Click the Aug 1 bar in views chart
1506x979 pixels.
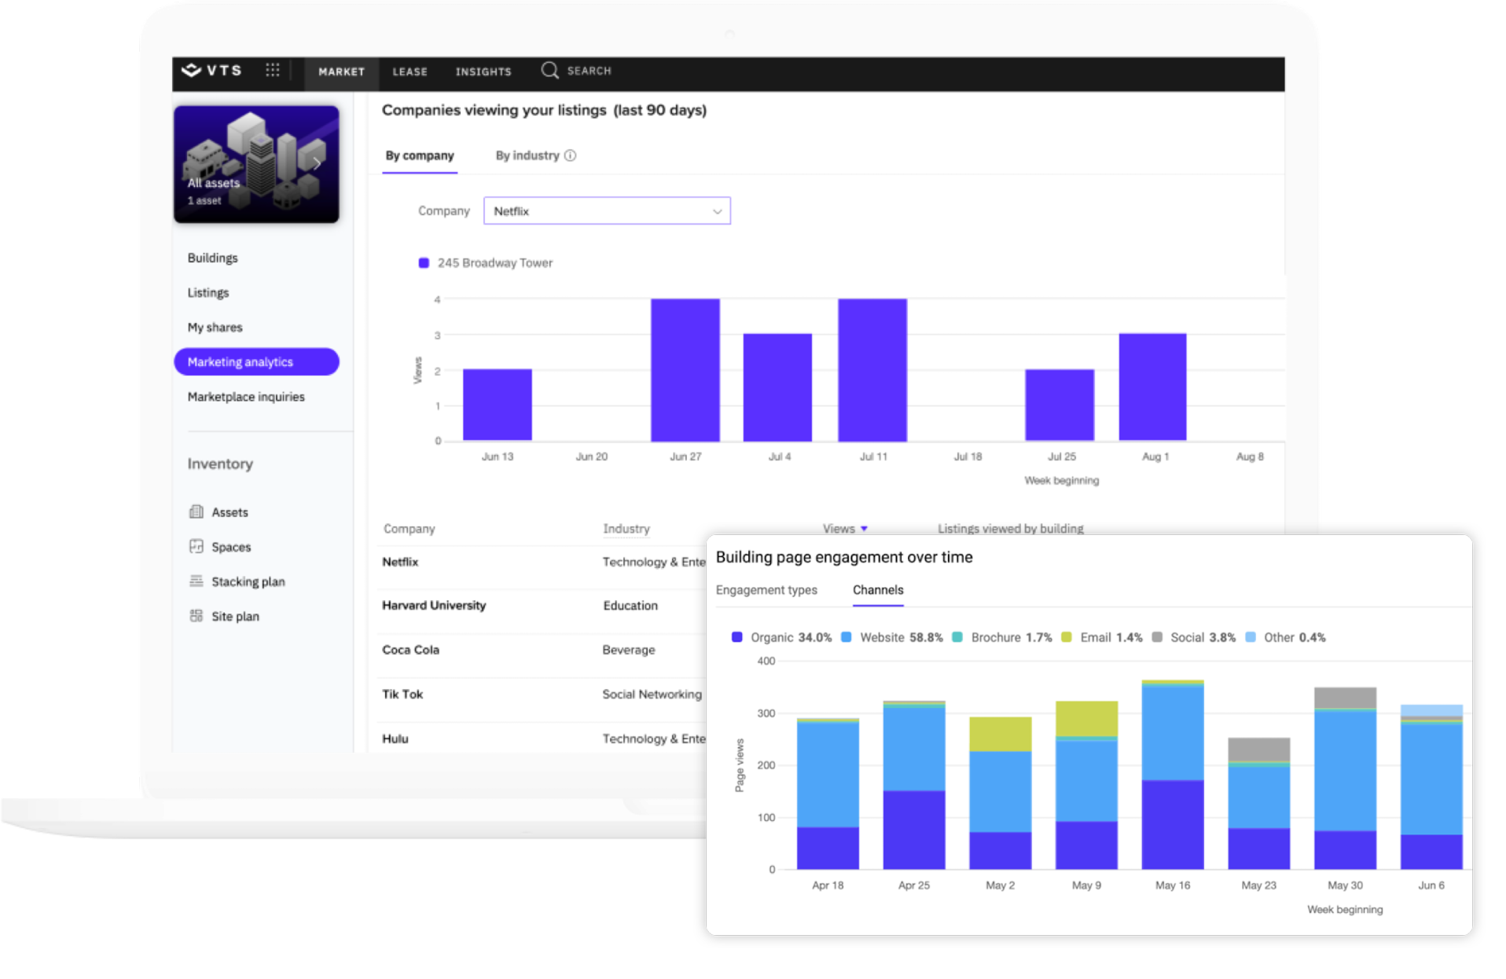pyautogui.click(x=1152, y=387)
